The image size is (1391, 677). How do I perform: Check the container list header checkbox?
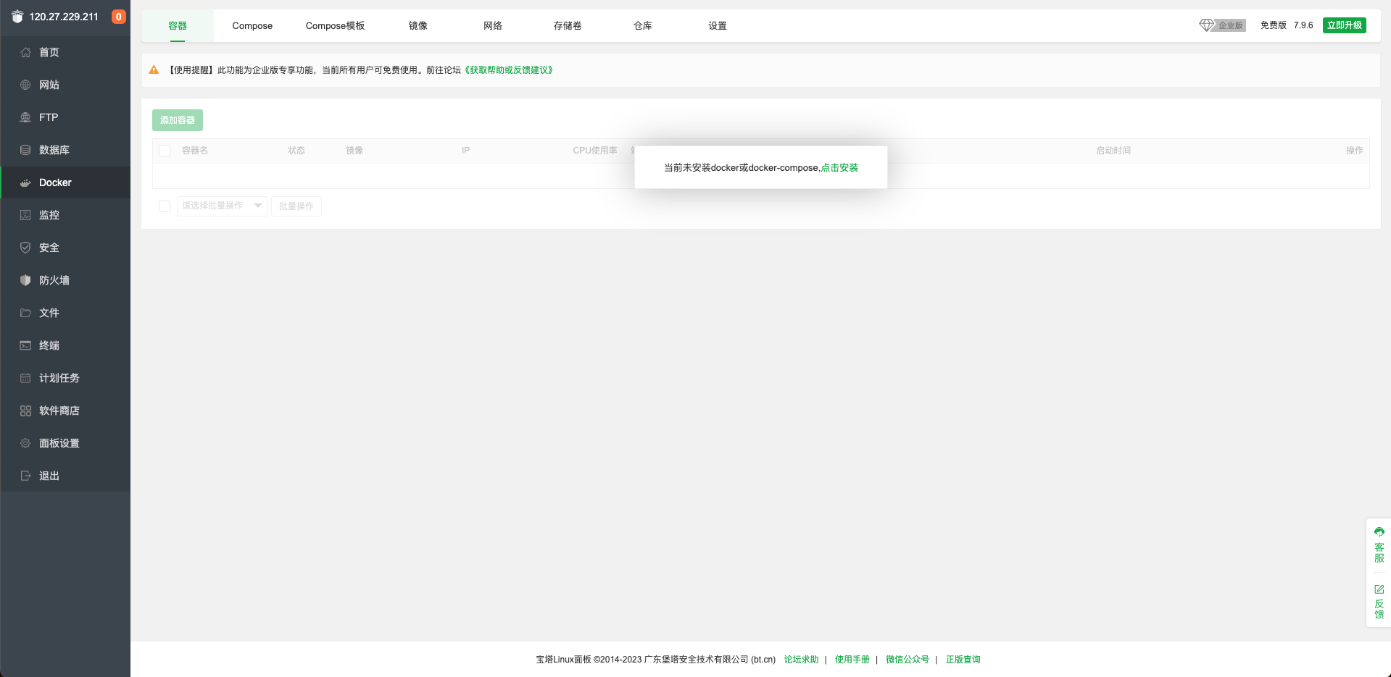164,150
